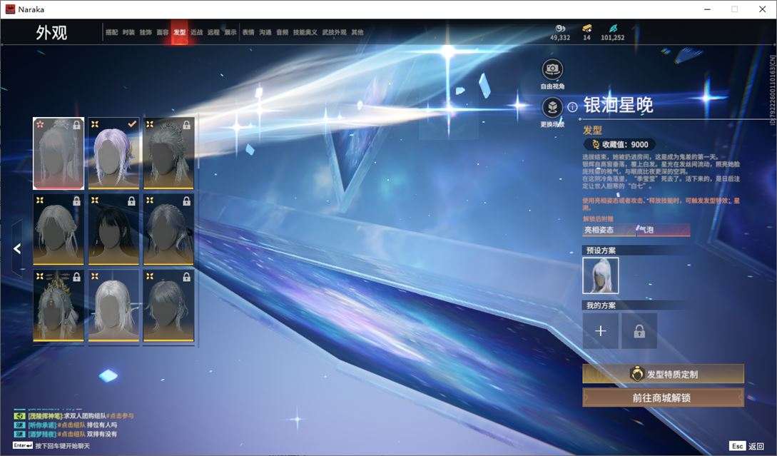Select the hairstyle with the gold crown ornament

tap(59, 305)
